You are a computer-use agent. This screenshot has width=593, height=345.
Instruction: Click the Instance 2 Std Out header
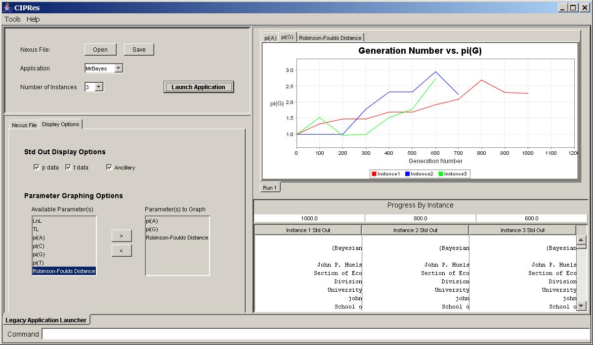(416, 230)
